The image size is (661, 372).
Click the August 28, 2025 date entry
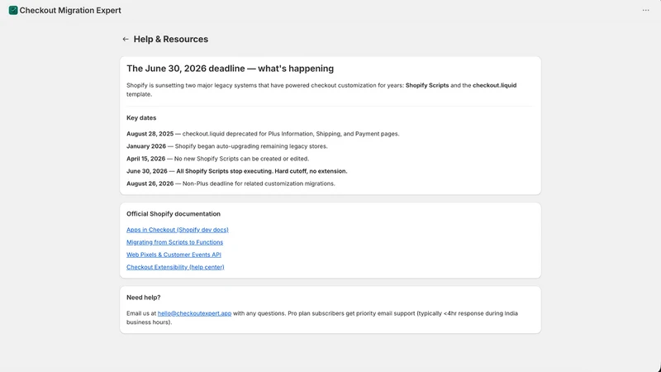263,134
